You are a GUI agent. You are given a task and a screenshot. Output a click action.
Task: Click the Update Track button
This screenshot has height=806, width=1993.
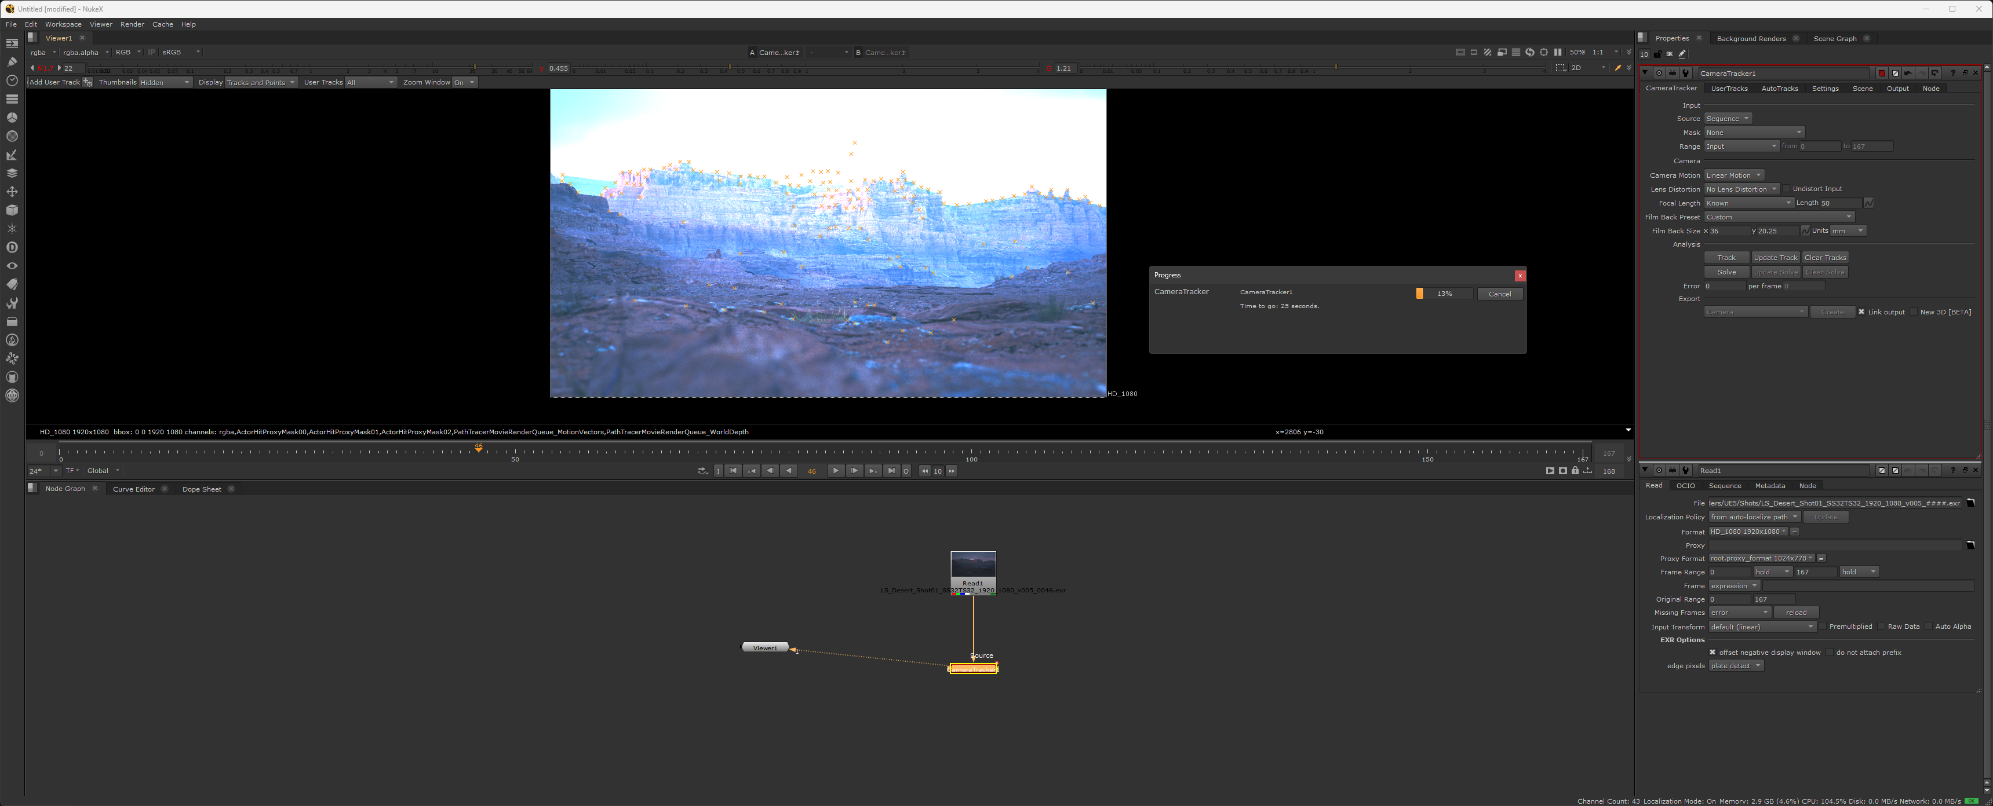coord(1775,258)
